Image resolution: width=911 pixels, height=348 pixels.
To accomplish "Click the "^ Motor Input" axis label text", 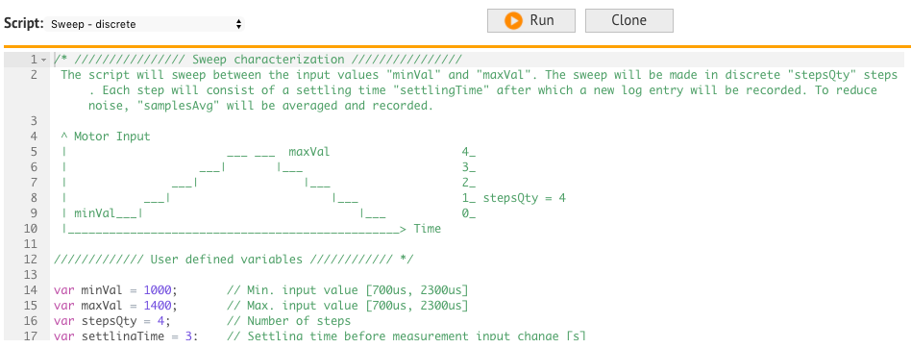I will [105, 137].
